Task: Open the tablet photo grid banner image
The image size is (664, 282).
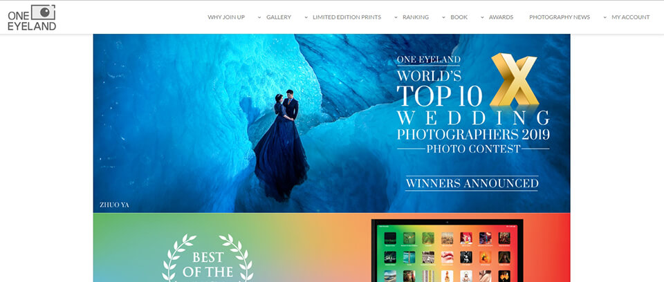Action: point(448,251)
